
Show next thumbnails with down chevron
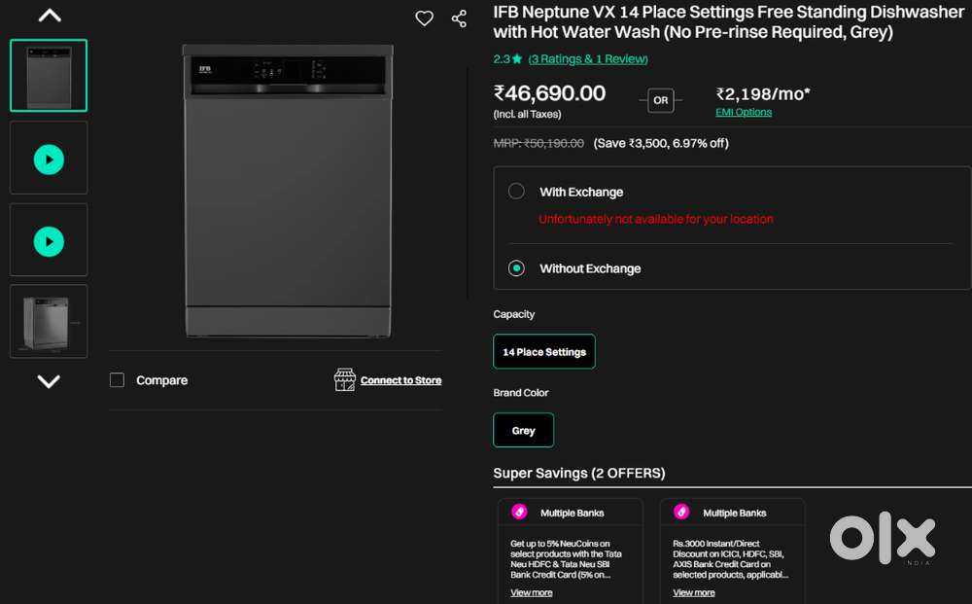click(x=49, y=380)
